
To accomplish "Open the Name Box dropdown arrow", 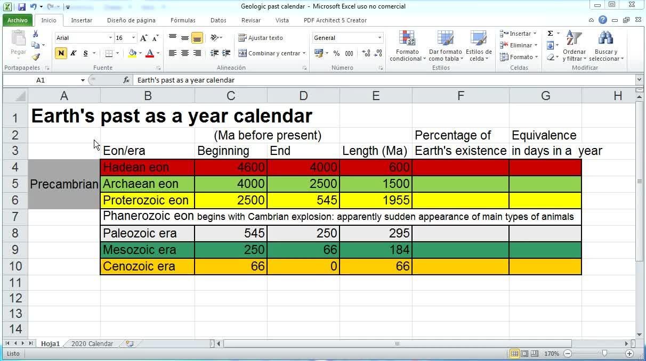I will click(x=83, y=80).
